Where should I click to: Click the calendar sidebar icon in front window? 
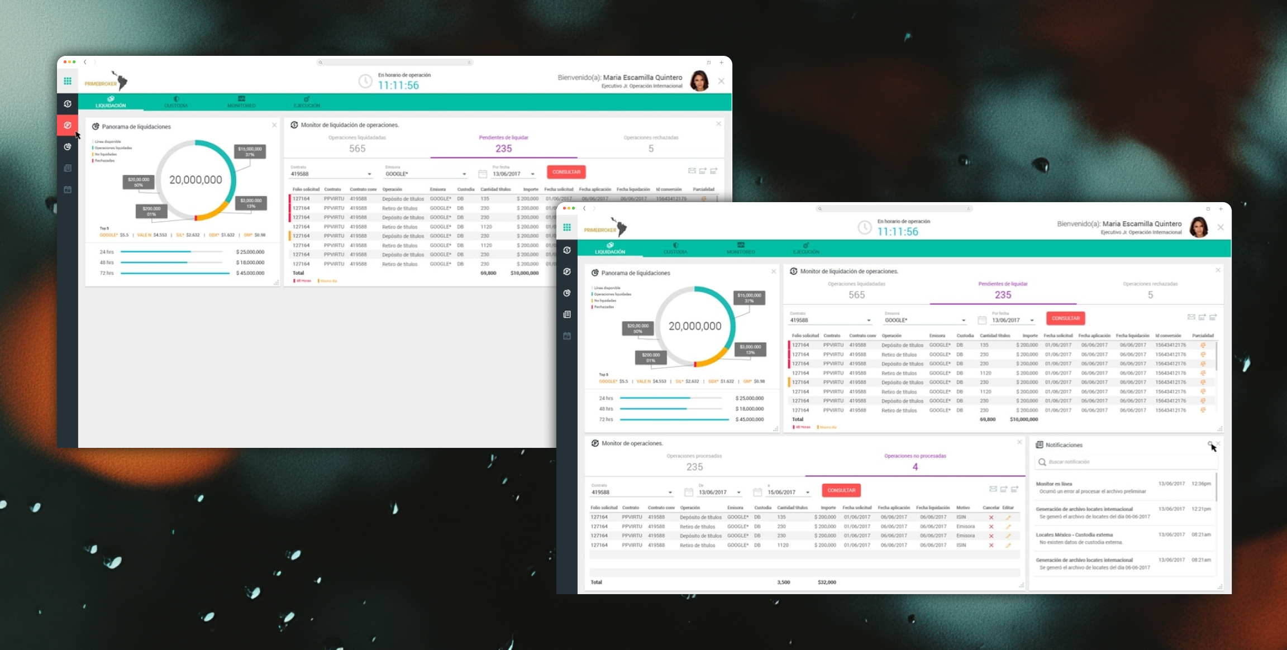567,336
